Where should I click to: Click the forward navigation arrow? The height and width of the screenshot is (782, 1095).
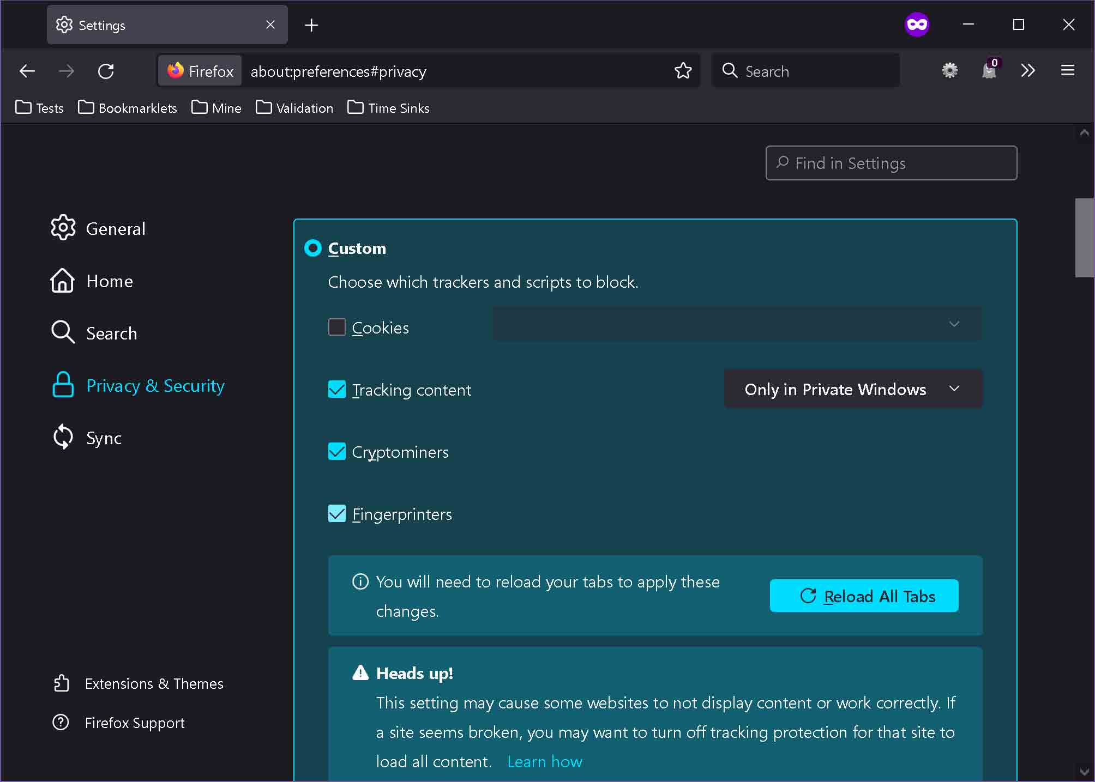point(67,71)
